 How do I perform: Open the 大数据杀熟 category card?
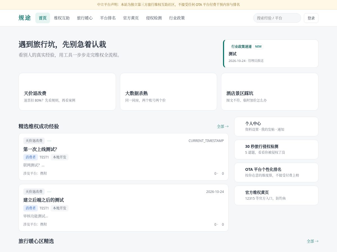coord(168,92)
